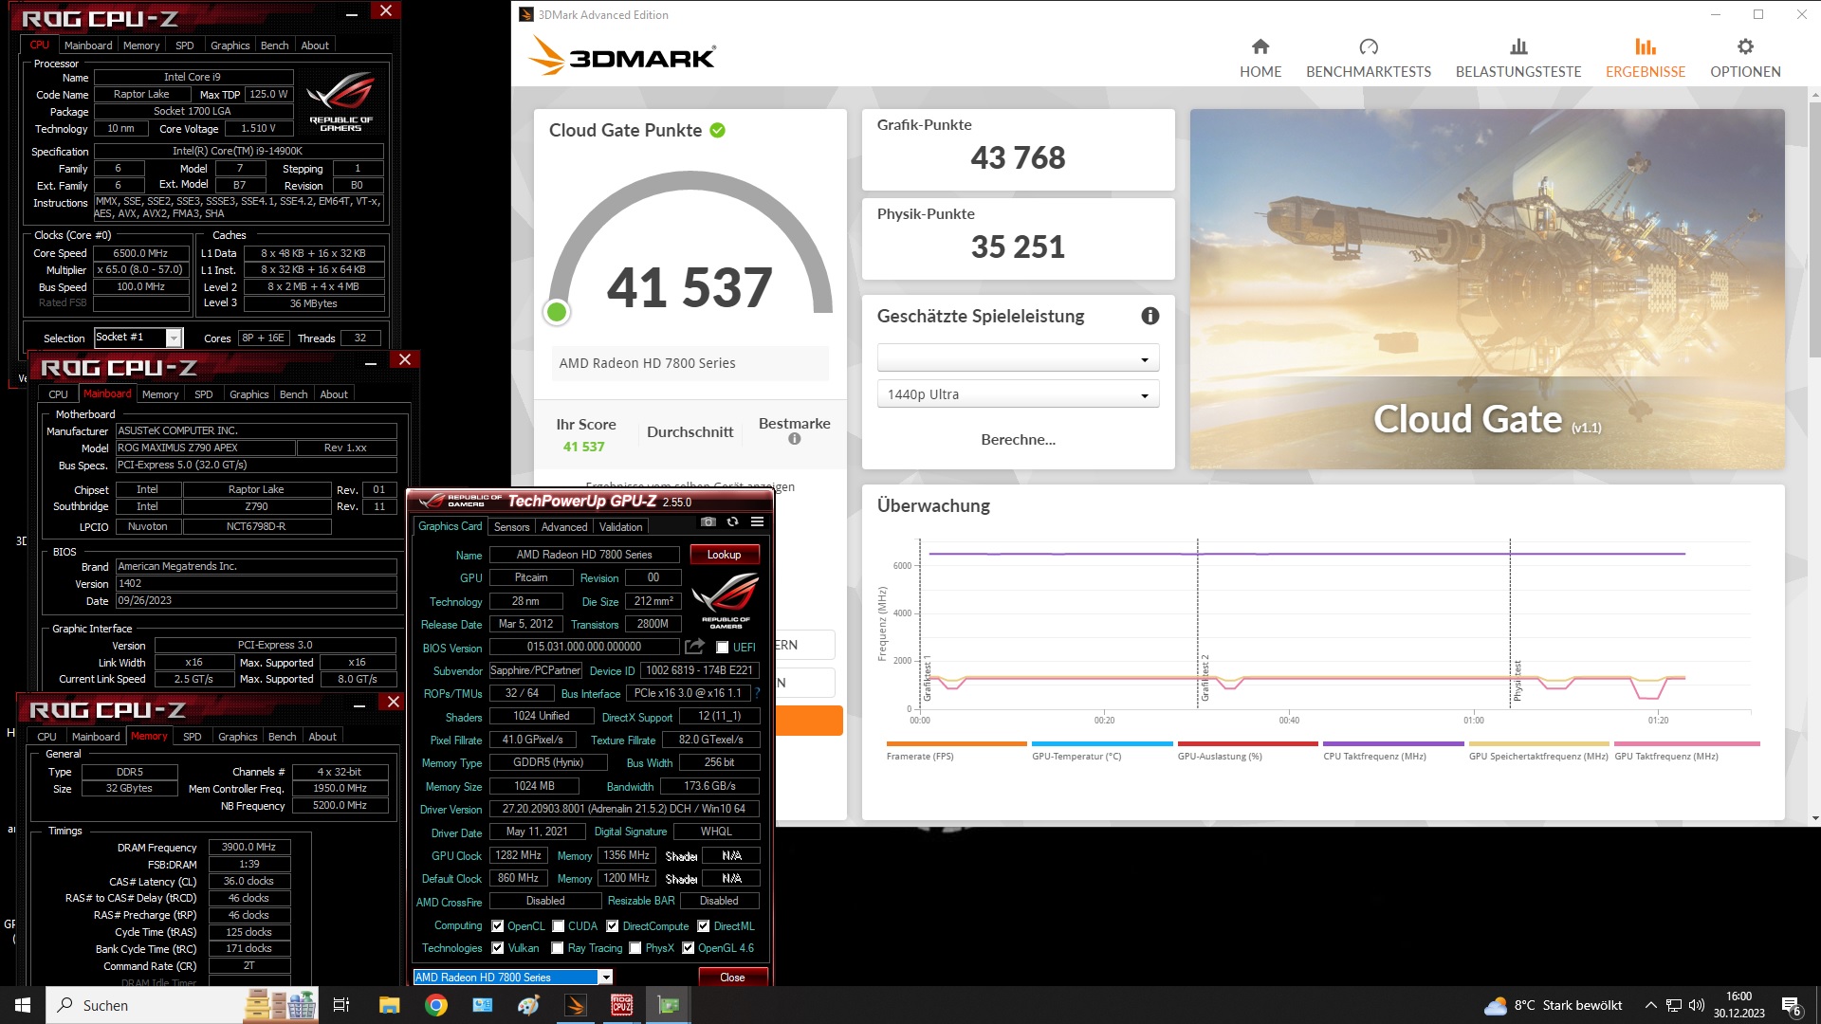Click the Physik-Punkte score 35 251
This screenshot has height=1024, width=1821.
[1018, 247]
